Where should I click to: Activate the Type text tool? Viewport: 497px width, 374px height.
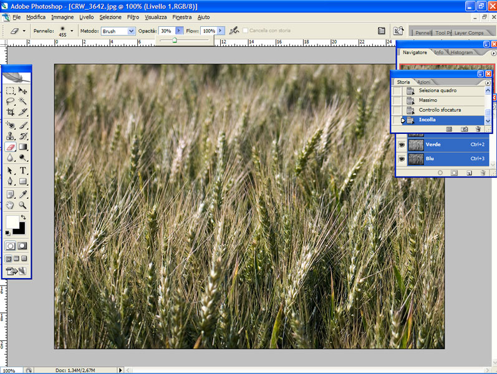coord(23,170)
